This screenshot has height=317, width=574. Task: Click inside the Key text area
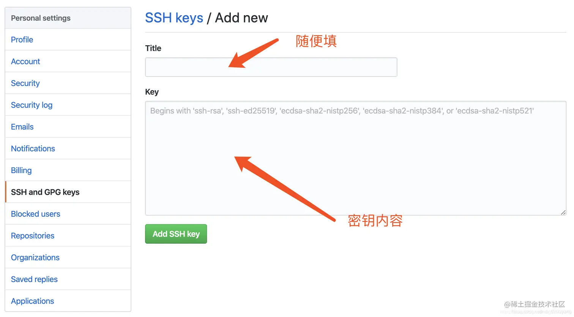356,158
